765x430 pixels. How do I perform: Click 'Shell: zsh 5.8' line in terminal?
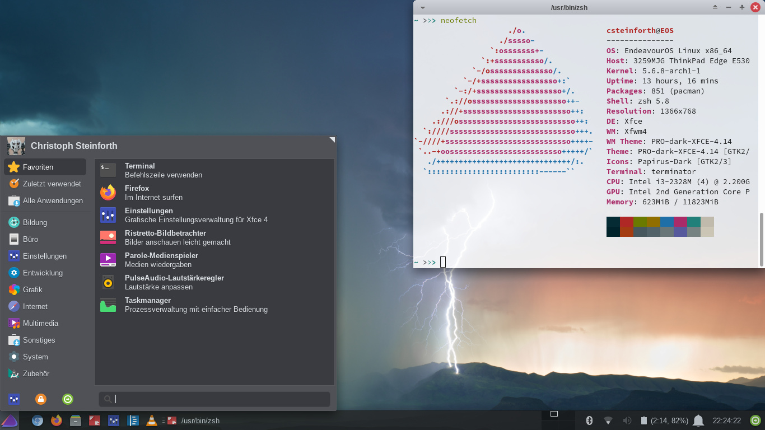click(x=638, y=101)
